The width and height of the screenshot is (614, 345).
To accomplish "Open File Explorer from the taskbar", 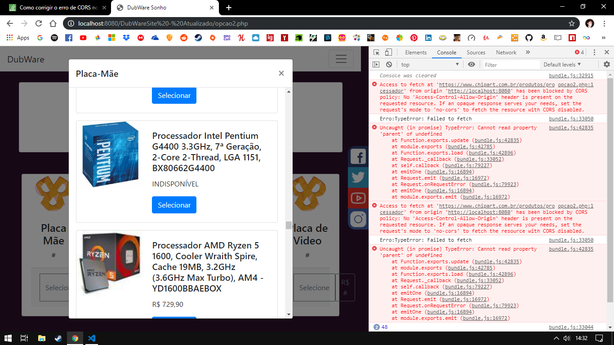I will click(42, 338).
